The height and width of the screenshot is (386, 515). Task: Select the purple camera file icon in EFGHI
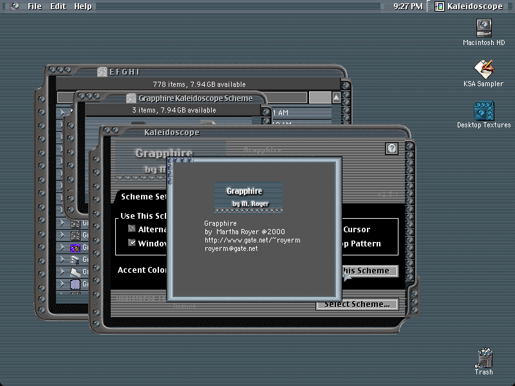point(75,248)
